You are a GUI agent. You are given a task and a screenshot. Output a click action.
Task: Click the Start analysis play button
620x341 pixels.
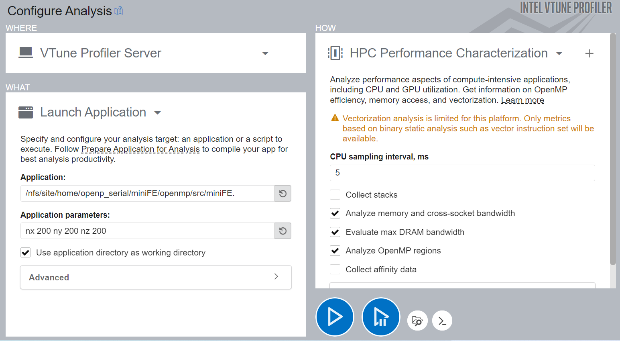[335, 316]
